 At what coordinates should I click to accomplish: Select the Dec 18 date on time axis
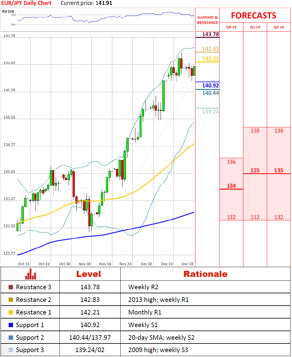click(x=187, y=264)
